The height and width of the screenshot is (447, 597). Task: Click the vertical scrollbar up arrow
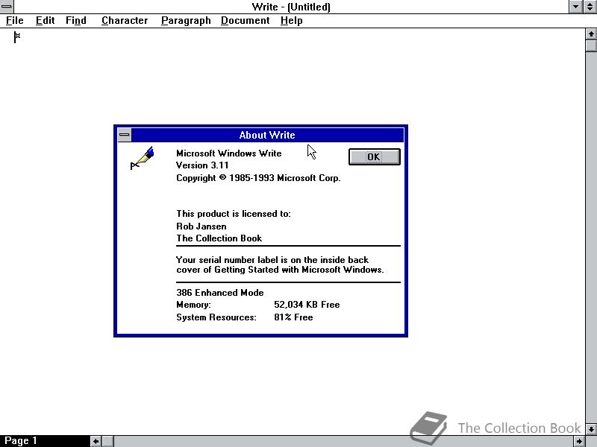coord(591,34)
